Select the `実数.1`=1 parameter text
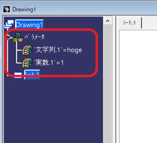Image resolution: width=157 pixels, height=143 pixels. [49, 63]
